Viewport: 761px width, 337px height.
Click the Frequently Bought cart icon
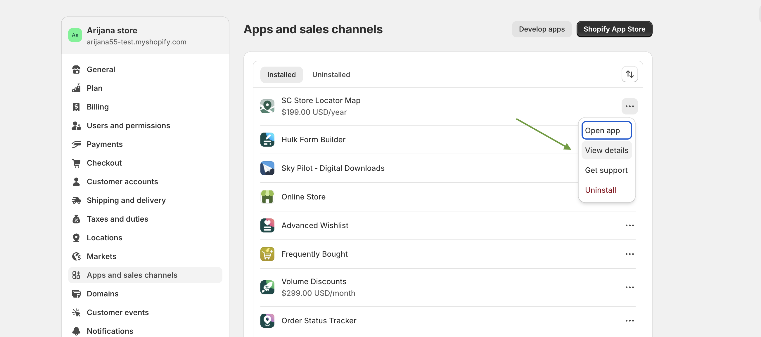coord(267,254)
